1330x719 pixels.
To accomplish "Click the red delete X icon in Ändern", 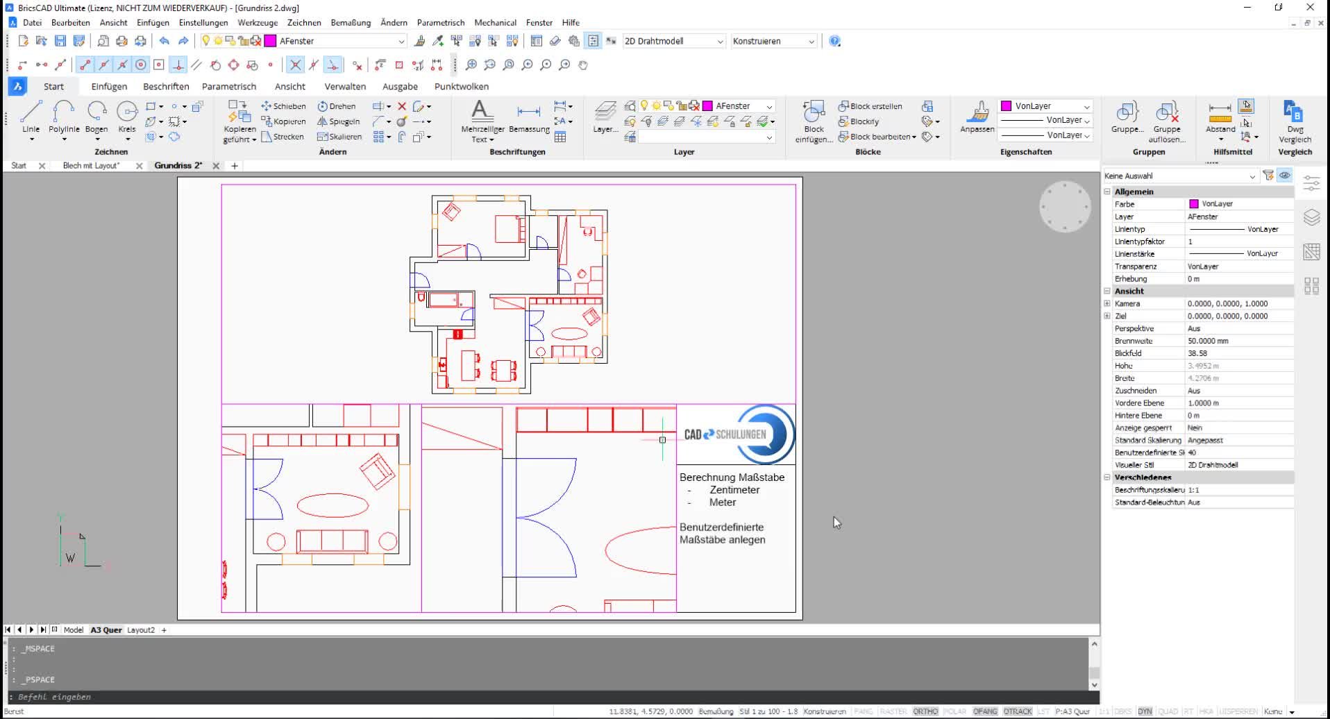I will [402, 106].
